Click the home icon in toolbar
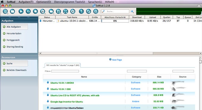This screenshot has width=202, height=110. [96, 12]
